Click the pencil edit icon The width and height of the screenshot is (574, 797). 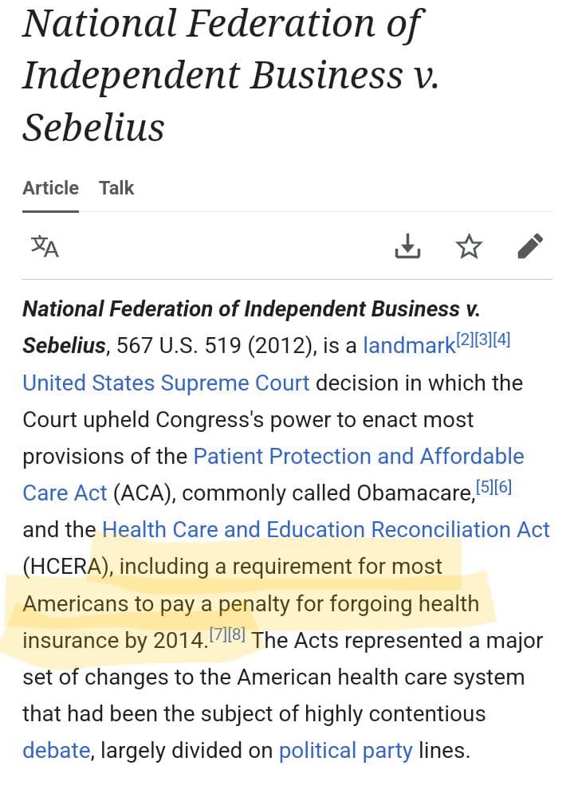pyautogui.click(x=530, y=246)
